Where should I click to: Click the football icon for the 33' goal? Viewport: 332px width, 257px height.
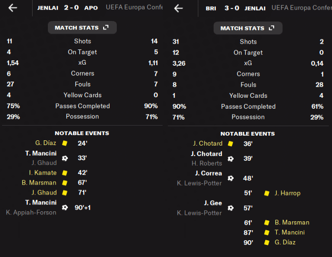point(65,158)
